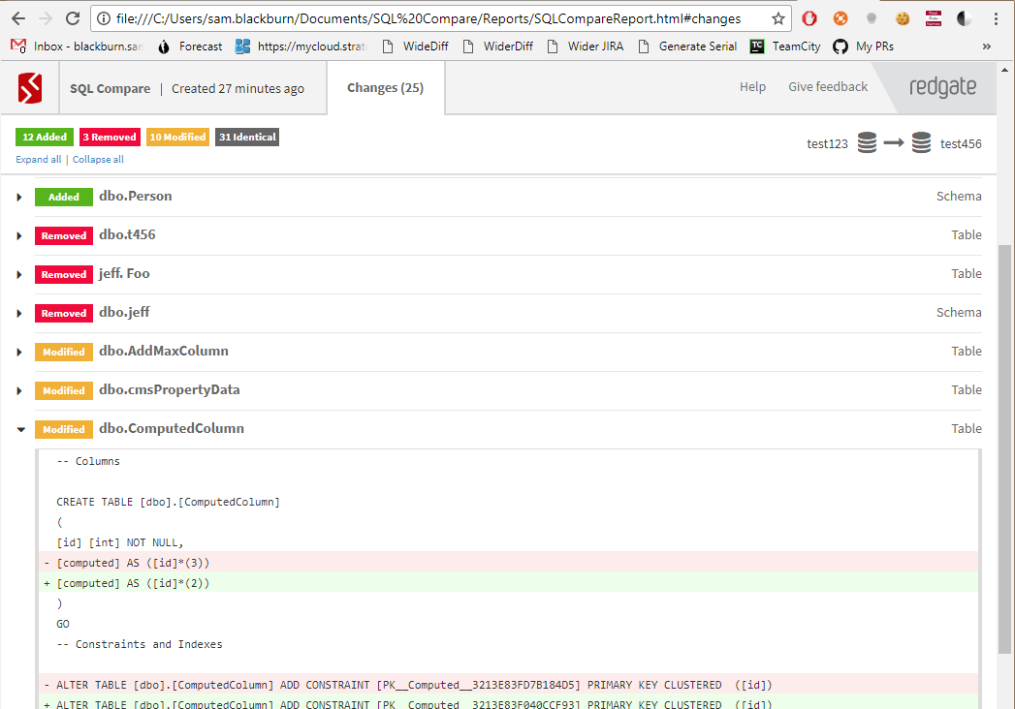Click the red SQL Compare logo
This screenshot has height=709, width=1015.
click(x=30, y=89)
